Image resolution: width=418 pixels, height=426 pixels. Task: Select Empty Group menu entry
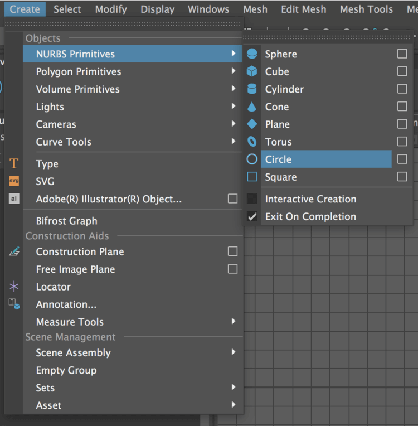point(66,370)
